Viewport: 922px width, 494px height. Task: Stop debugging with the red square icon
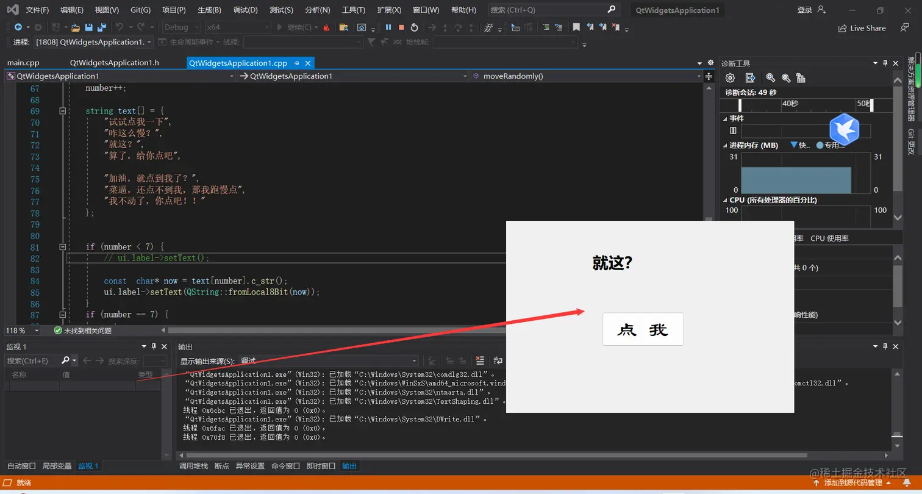tap(401, 27)
